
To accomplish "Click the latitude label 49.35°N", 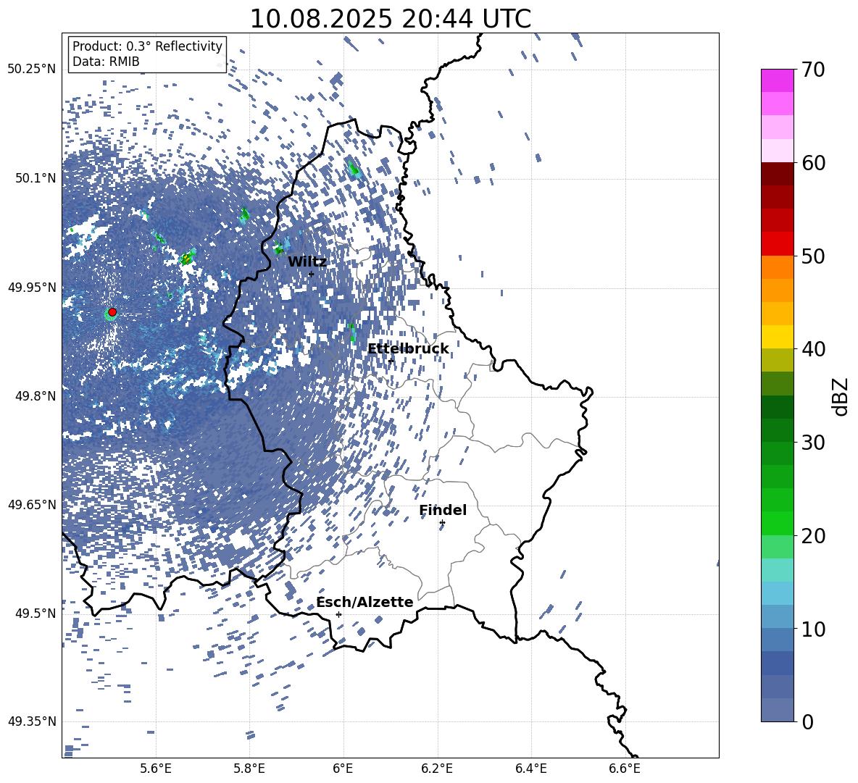I will click(32, 721).
